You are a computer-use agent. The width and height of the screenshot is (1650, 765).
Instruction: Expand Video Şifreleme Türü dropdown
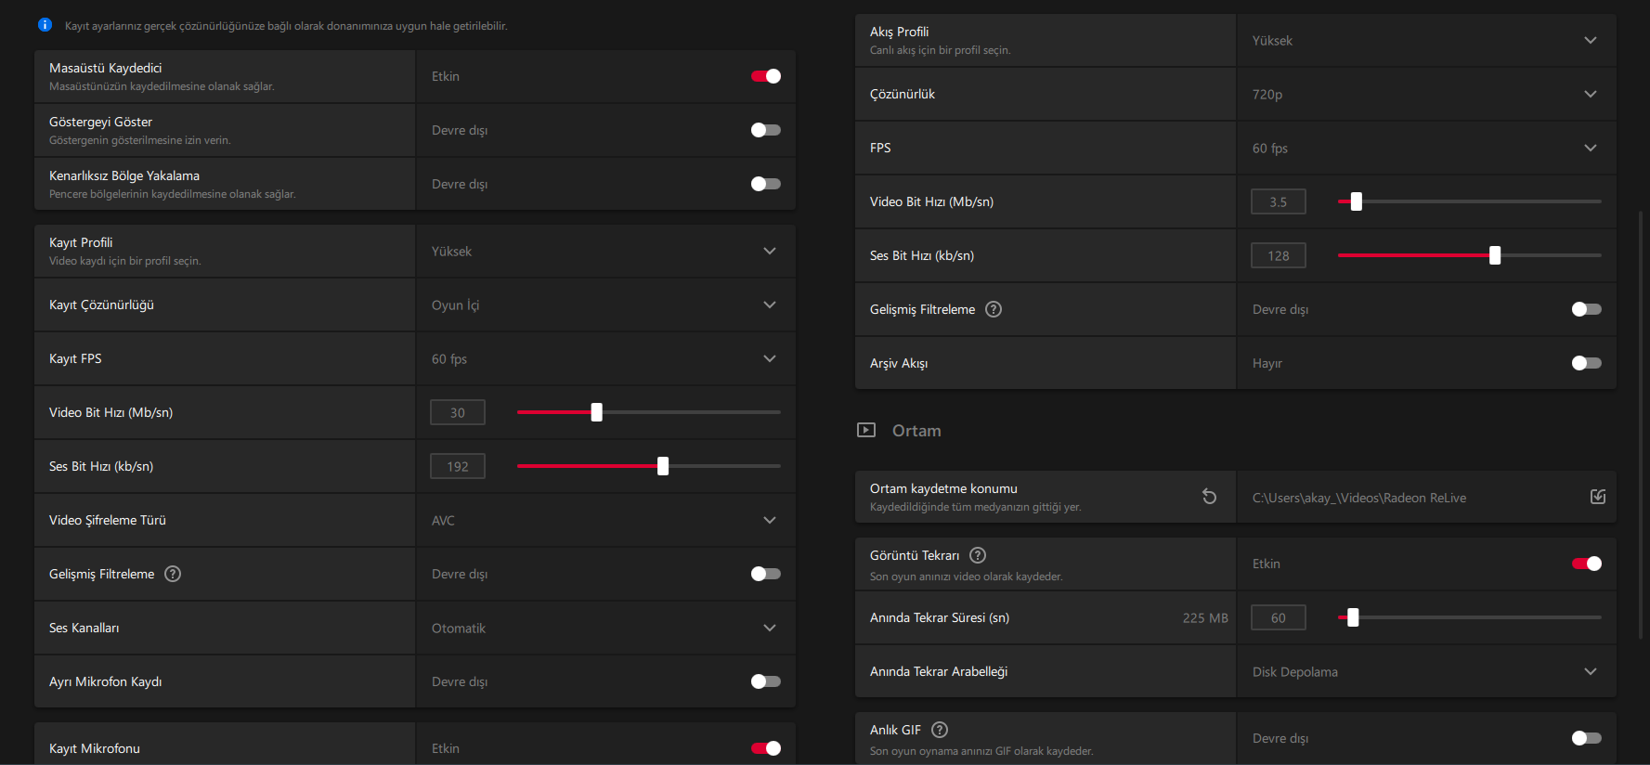[x=605, y=520]
